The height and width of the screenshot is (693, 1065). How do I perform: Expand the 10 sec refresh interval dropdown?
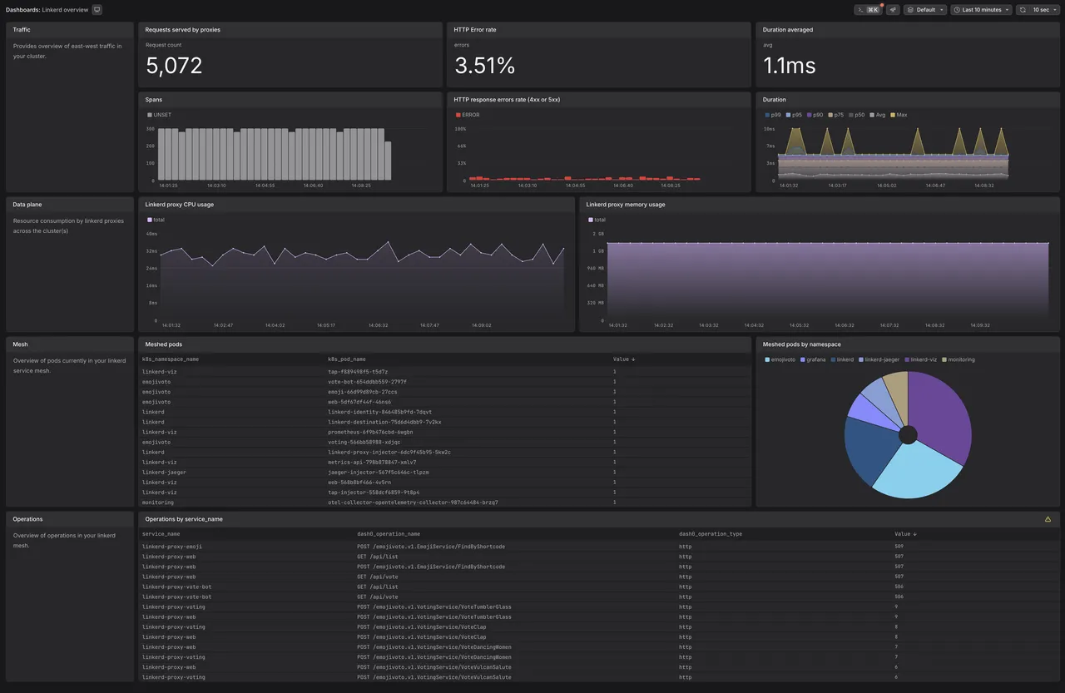click(x=1038, y=10)
